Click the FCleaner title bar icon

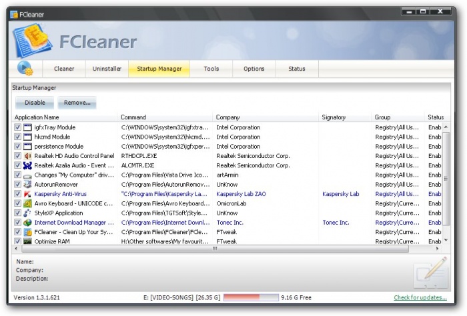click(x=14, y=15)
